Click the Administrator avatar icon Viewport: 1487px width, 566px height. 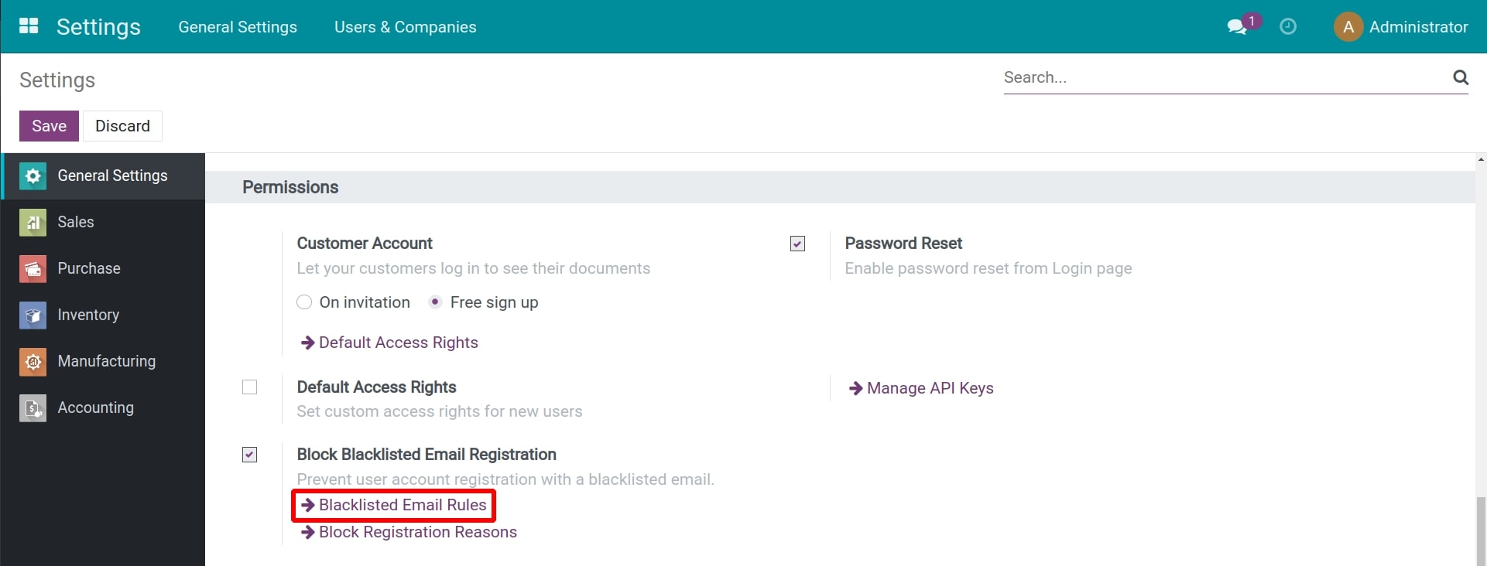pyautogui.click(x=1348, y=26)
